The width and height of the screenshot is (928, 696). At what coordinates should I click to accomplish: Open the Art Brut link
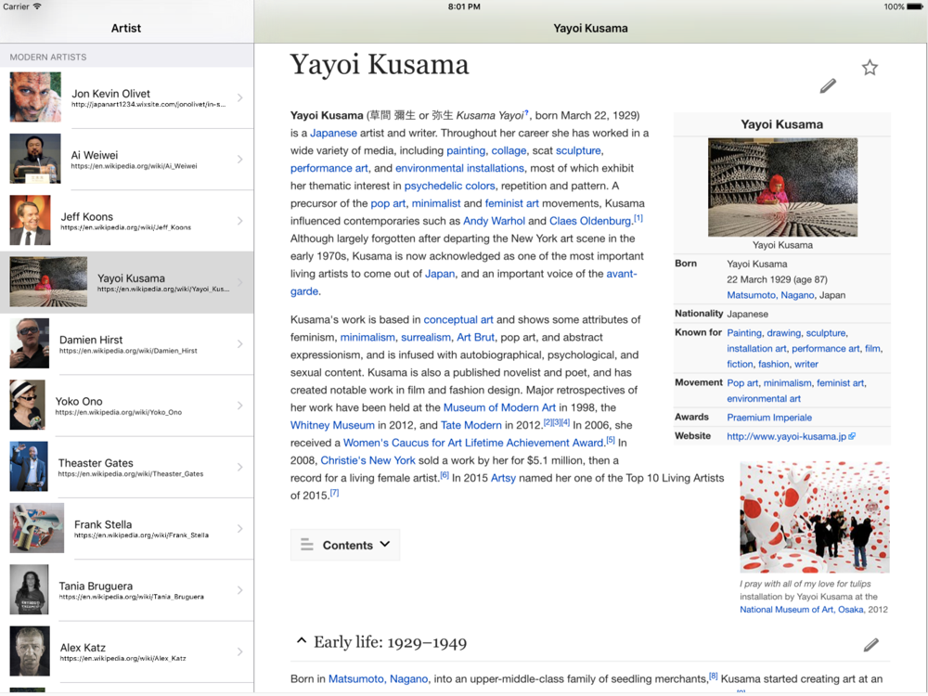pyautogui.click(x=475, y=338)
